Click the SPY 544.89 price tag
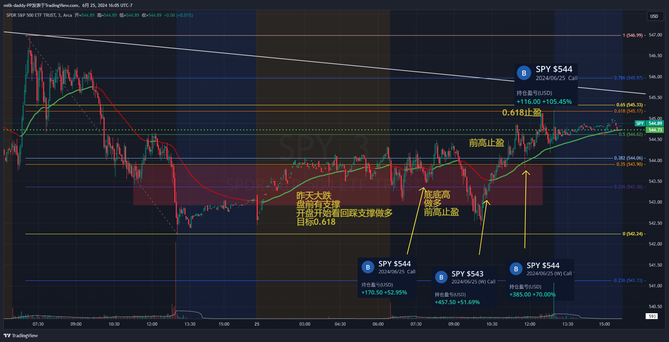 649,123
